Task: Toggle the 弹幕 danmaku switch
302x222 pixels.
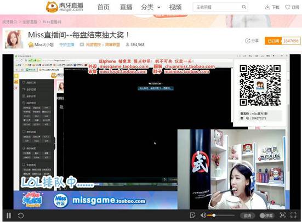Action: [266, 215]
